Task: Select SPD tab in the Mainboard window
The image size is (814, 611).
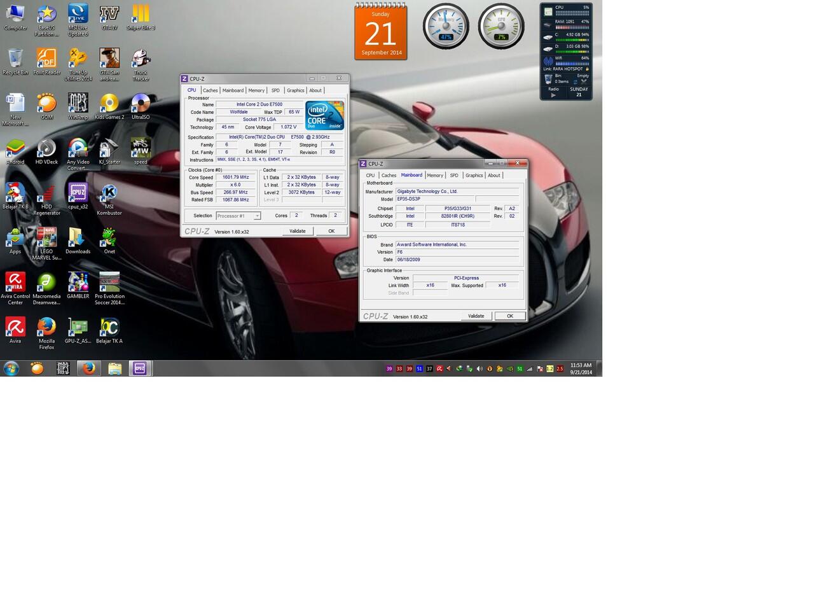Action: click(x=454, y=175)
